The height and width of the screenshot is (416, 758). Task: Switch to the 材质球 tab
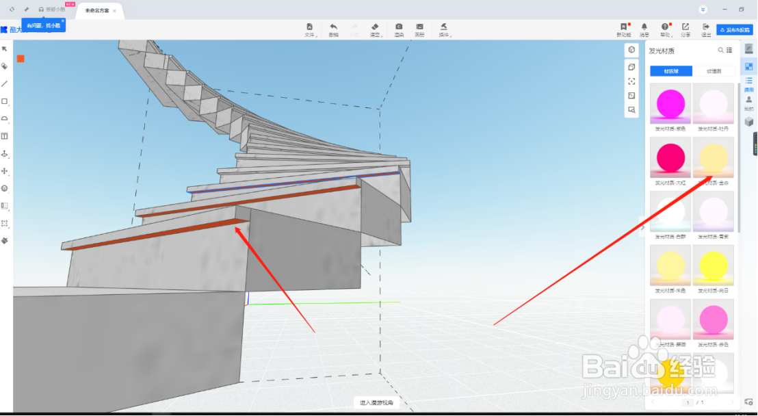click(x=671, y=71)
